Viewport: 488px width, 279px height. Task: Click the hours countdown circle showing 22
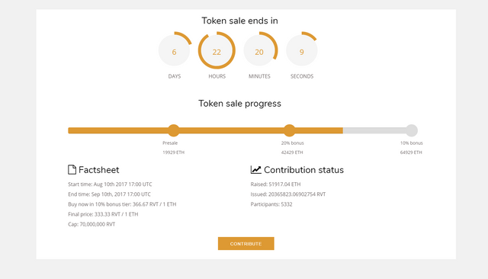click(217, 50)
